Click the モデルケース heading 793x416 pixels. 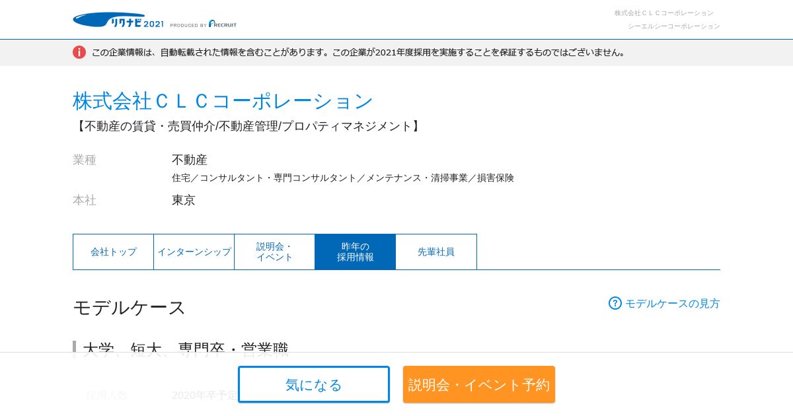(130, 308)
